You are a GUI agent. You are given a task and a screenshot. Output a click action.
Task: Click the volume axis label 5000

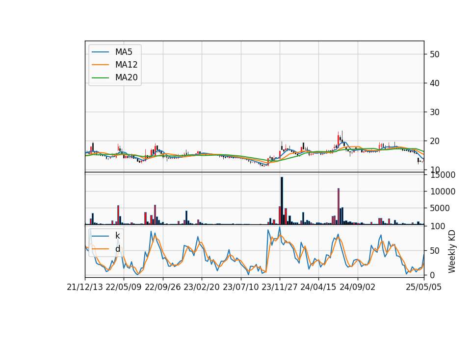tap(440, 208)
